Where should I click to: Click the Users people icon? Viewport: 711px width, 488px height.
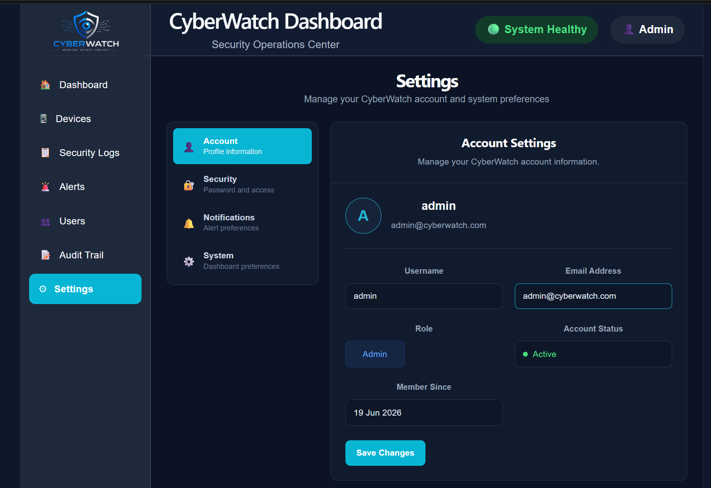(x=45, y=221)
